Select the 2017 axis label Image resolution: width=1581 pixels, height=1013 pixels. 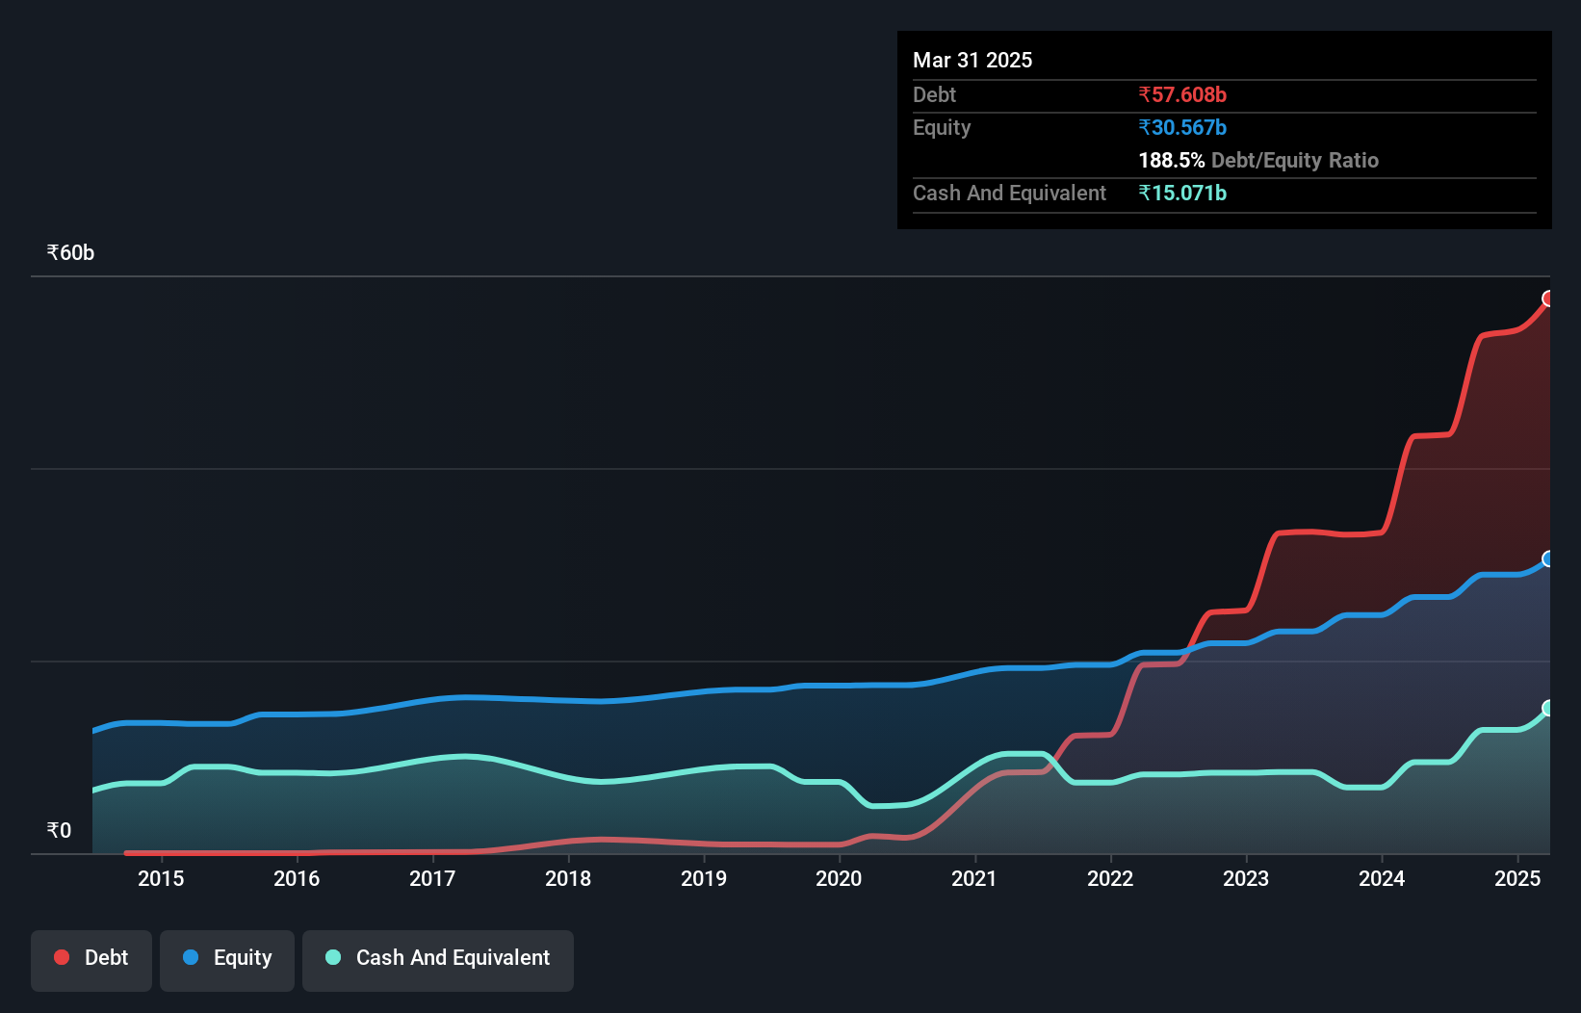[x=432, y=878]
